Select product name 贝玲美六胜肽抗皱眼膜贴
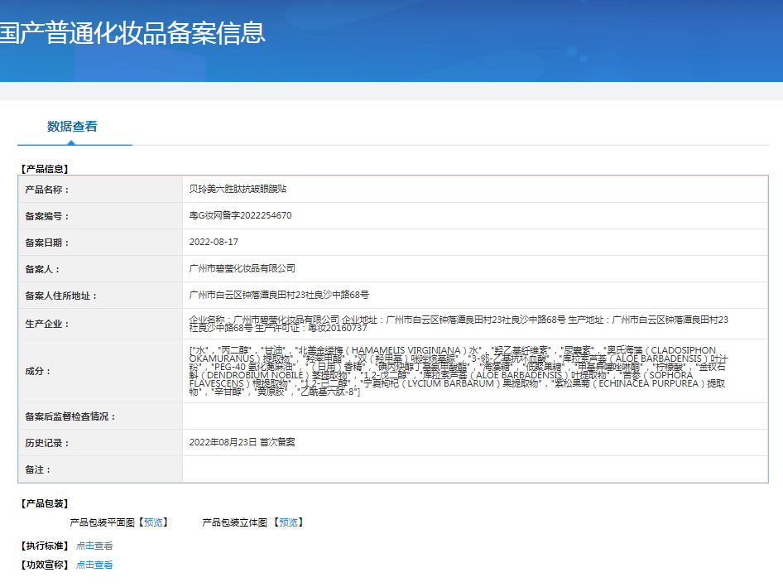 click(x=238, y=189)
